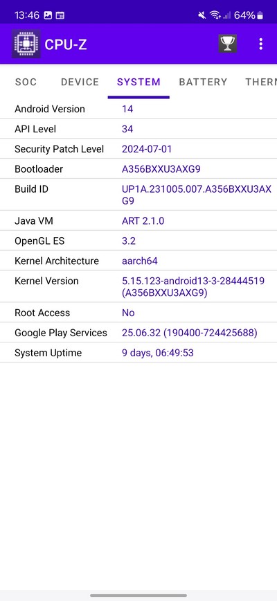This screenshot has height=601, width=277.
Task: Open the three-dot overflow menu
Action: [x=260, y=44]
